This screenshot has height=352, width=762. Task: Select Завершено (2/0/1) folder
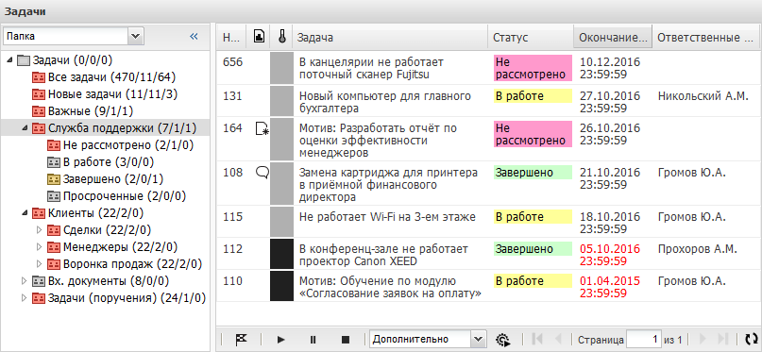pos(114,179)
